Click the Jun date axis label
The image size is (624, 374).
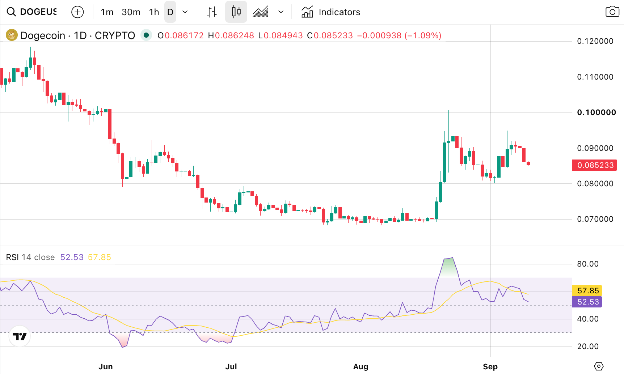point(106,366)
